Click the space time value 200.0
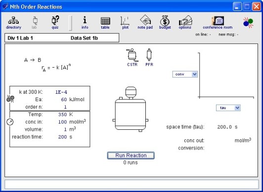 pos(224,127)
